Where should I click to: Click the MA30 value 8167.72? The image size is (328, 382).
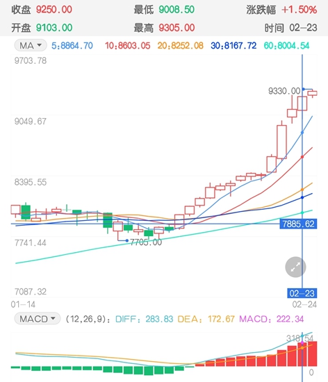(240, 46)
